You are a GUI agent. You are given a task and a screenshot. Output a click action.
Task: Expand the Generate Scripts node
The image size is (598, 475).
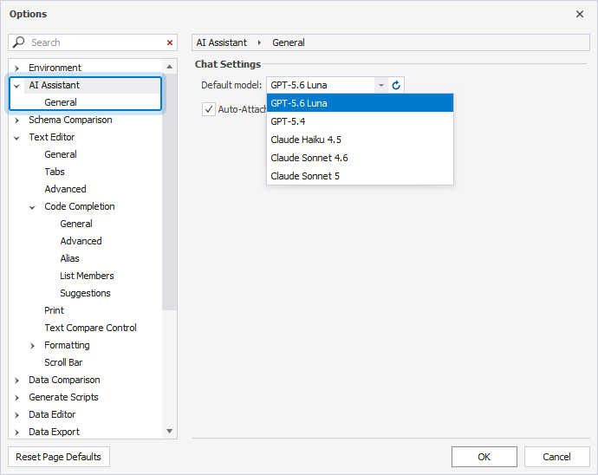(x=16, y=398)
